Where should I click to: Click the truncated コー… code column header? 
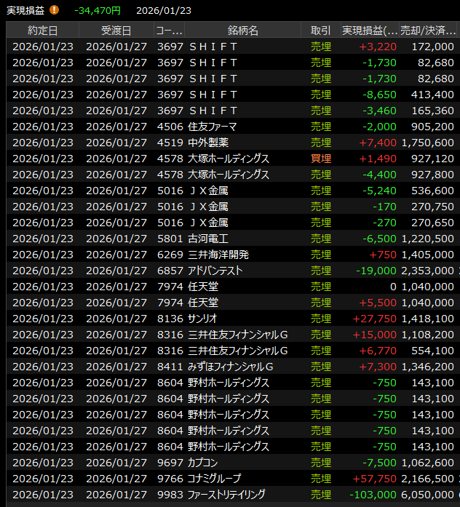tap(169, 30)
